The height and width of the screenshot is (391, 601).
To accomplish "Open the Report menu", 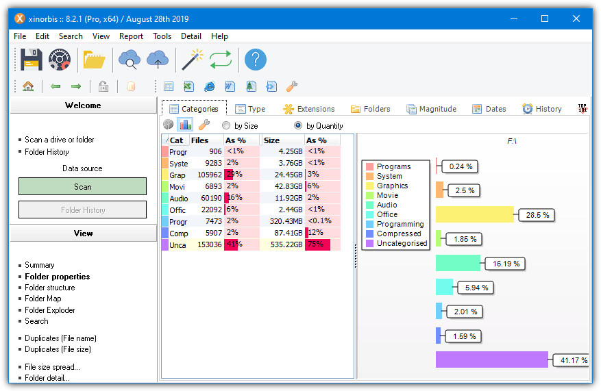I will pyautogui.click(x=131, y=36).
